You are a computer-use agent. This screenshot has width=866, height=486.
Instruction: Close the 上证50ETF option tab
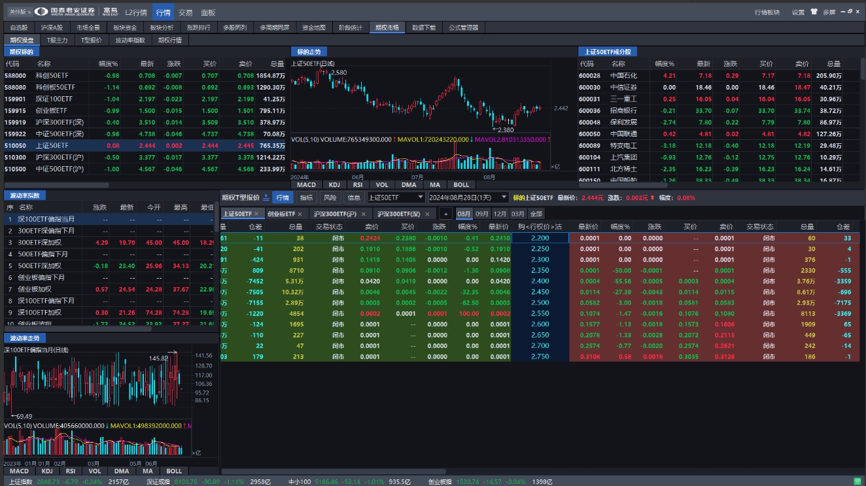(x=256, y=214)
